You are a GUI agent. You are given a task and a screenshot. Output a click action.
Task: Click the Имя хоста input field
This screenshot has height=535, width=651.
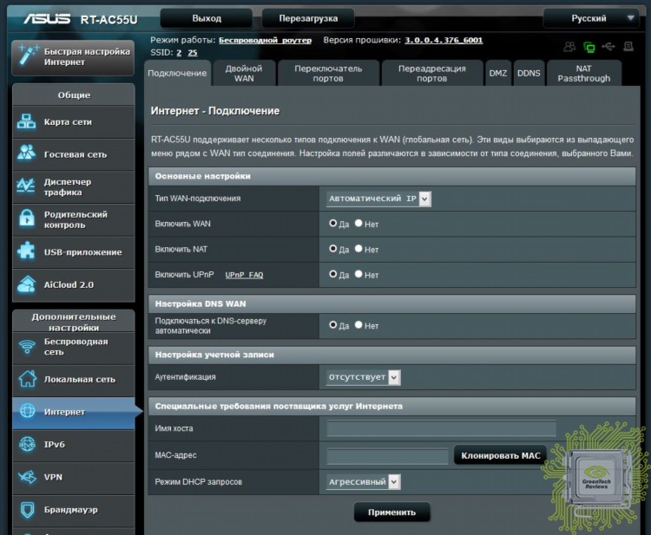(x=441, y=428)
